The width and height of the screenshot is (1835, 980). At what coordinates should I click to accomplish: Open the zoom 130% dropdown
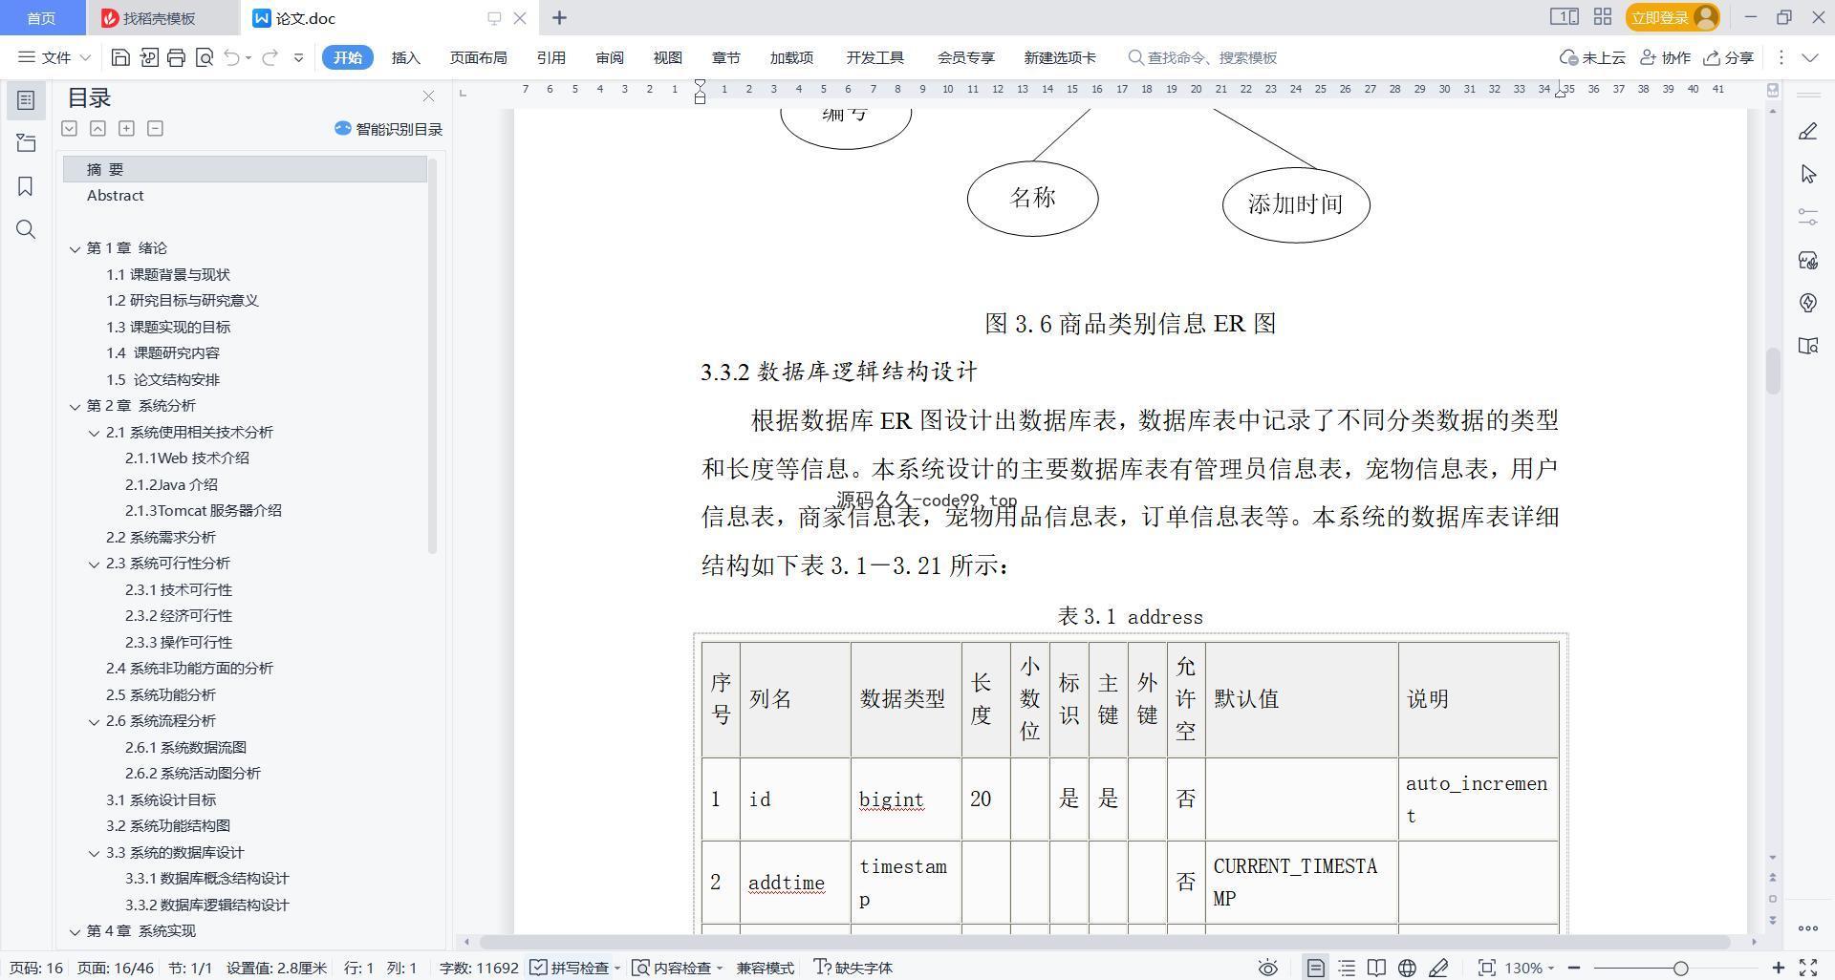(1529, 968)
